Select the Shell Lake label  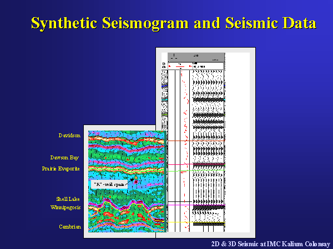68,199
